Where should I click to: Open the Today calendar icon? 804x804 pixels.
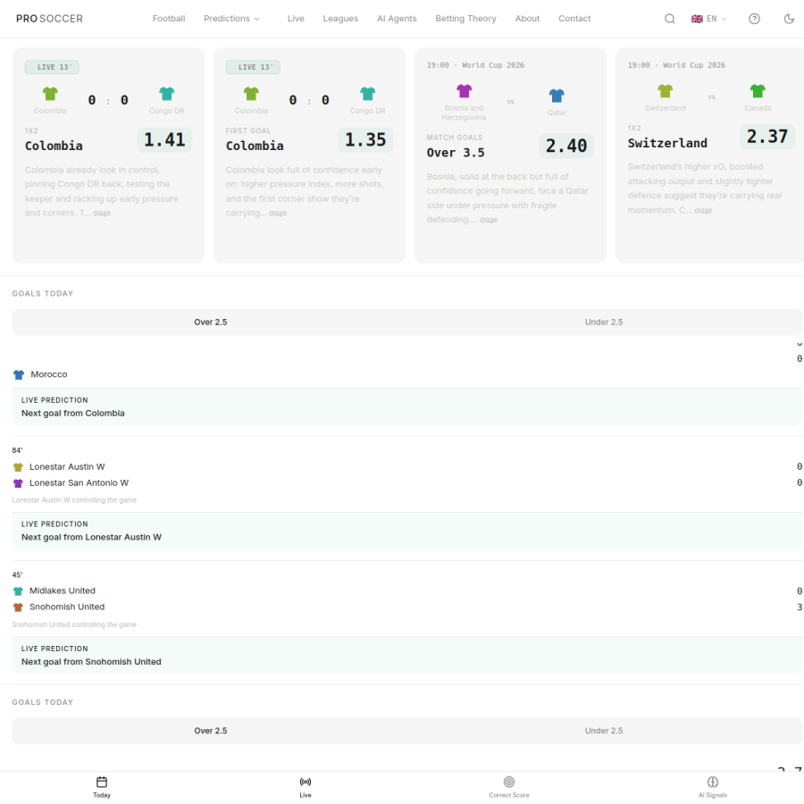102,782
